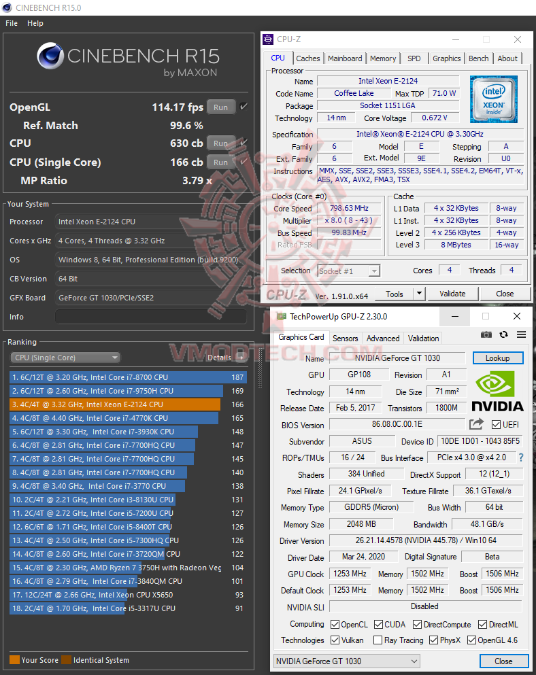Screen dimensions: 536x675
Task: Switch to the About tab
Action: (507, 58)
